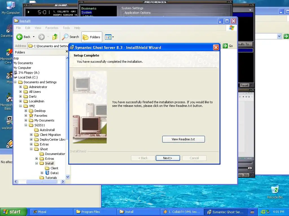Expand the All Users folder
Screen dimensions: 289x216
click(20, 92)
